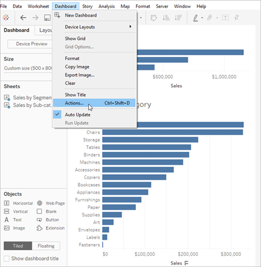Screen dimensions: 261x267
Task: Switch to Floating layout mode
Action: click(x=46, y=246)
